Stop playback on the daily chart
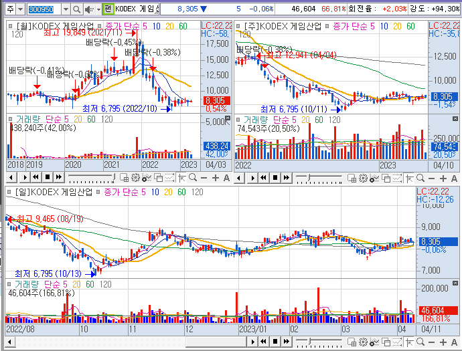Image resolution: width=462 pixels, height=351 pixels. pos(275,342)
